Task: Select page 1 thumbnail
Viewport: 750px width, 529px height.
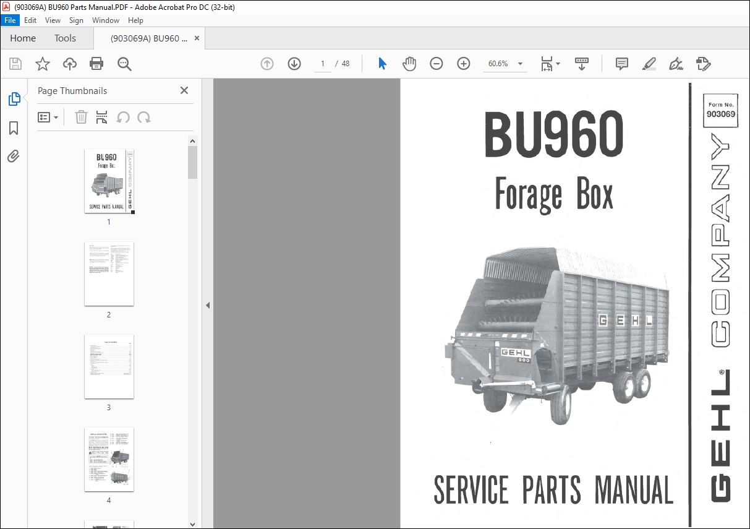Action: 109,181
